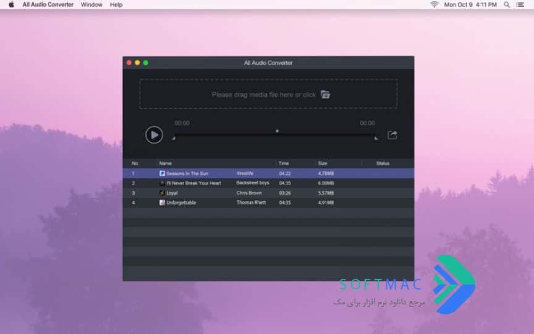Select I'll Never Break Your Heart track
The width and height of the screenshot is (534, 334).
(x=268, y=183)
